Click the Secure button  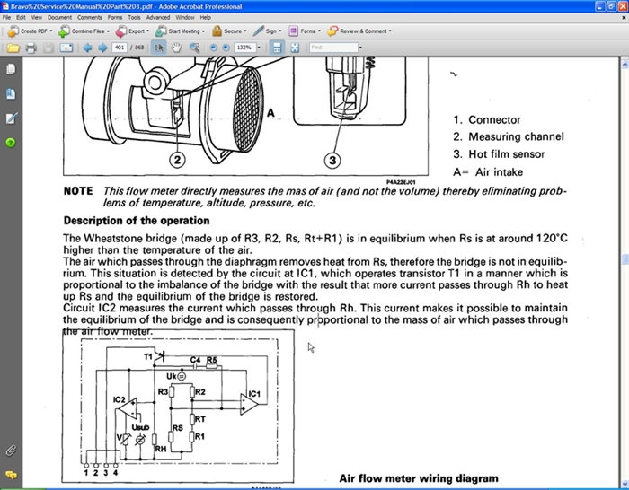tap(231, 31)
